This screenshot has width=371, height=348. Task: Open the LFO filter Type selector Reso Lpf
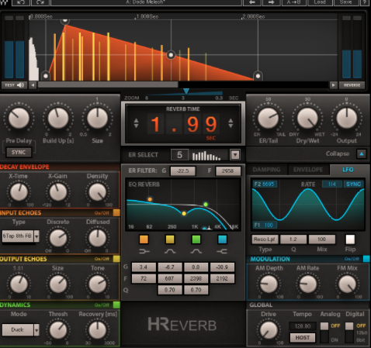pos(265,239)
